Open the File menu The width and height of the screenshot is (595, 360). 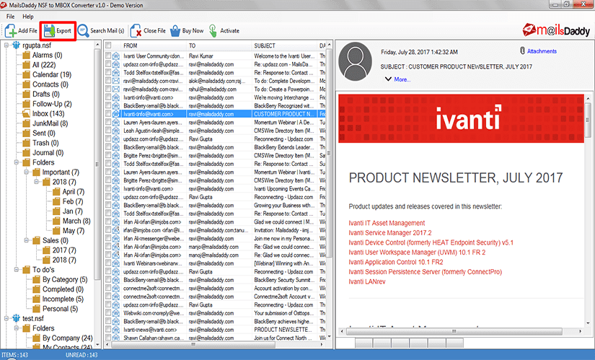pos(10,17)
